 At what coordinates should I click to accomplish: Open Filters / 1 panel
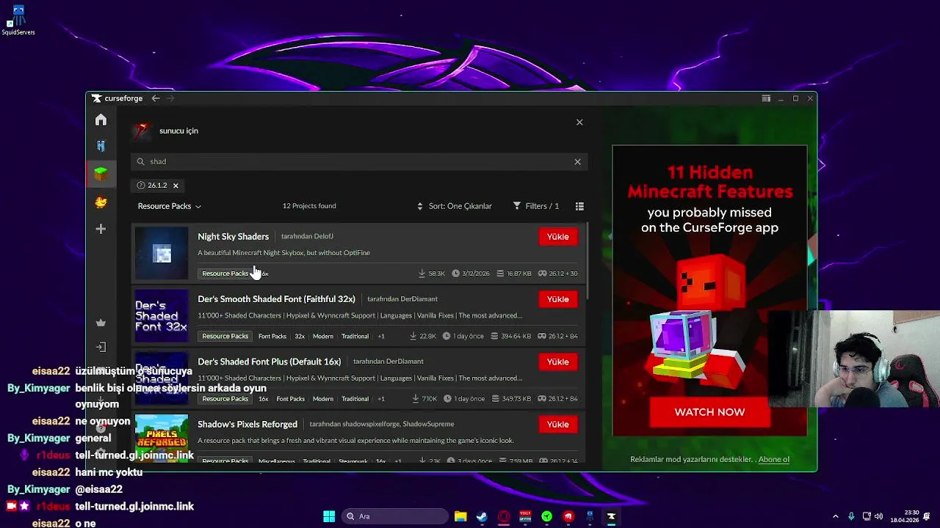click(x=536, y=206)
